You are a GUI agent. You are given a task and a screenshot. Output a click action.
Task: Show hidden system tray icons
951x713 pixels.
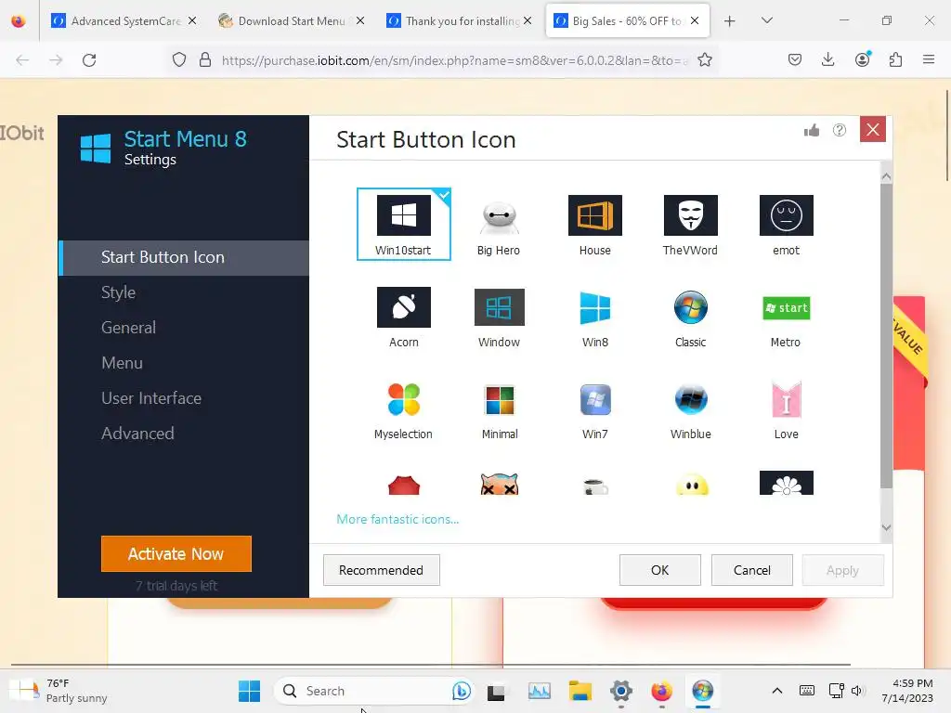pyautogui.click(x=777, y=691)
